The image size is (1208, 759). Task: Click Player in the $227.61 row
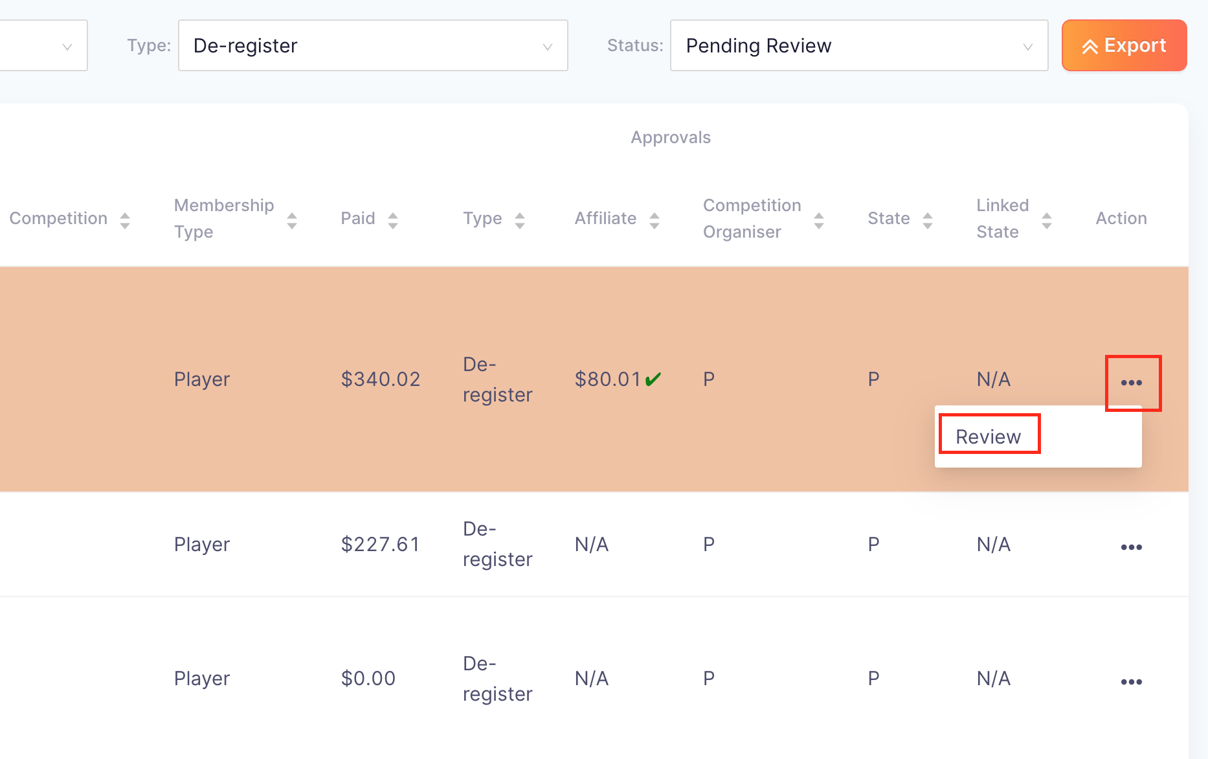(202, 544)
